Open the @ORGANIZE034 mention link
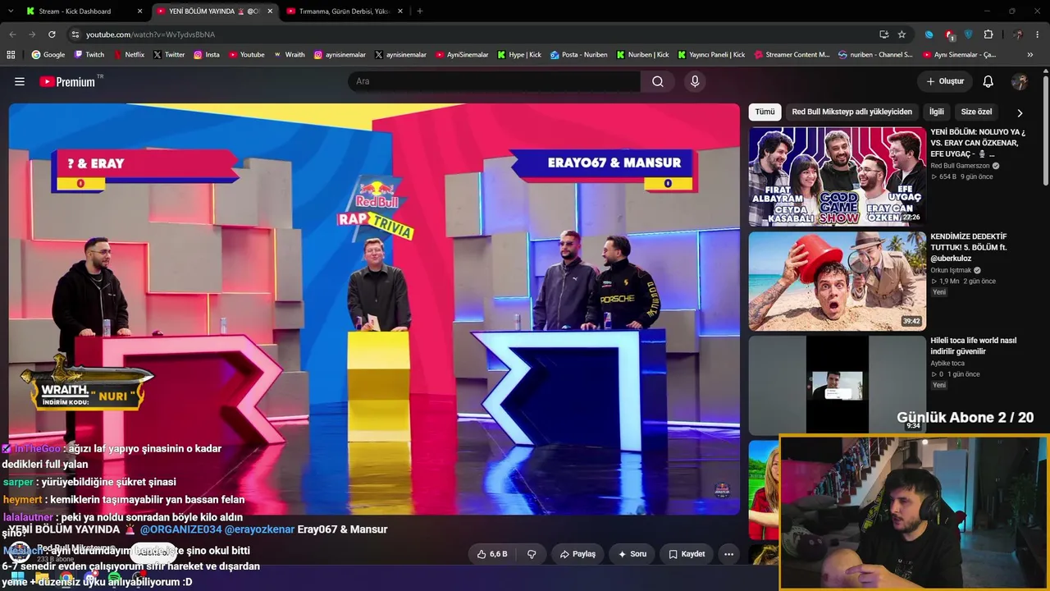 point(181,529)
